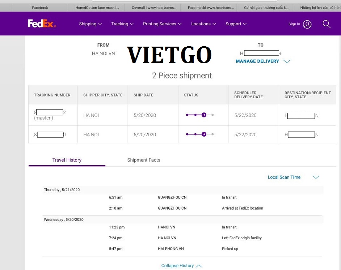Switch to HomeCotton face mask browser tab
341x270 pixels.
(x=97, y=8)
